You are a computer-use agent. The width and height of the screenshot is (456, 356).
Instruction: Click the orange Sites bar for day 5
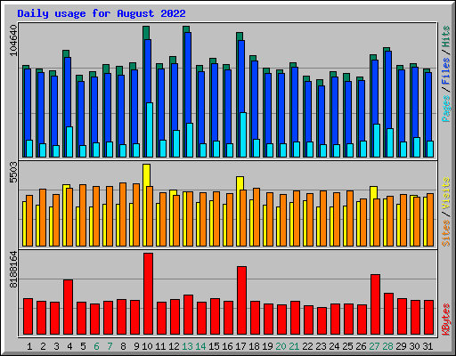[x=83, y=215]
